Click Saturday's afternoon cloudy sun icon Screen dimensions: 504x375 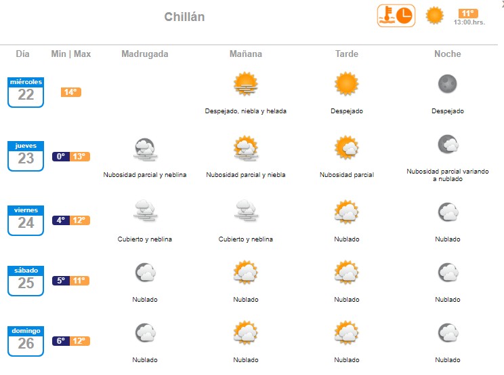coord(346,273)
